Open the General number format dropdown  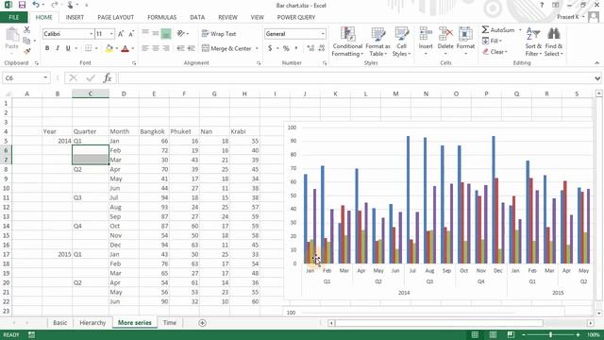323,34
